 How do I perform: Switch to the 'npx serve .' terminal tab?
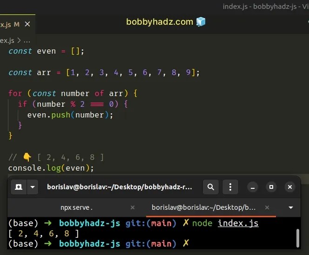click(77, 207)
